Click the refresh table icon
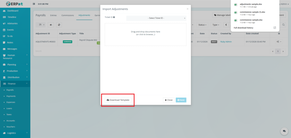This screenshot has width=291, height=138. [x=59, y=25]
